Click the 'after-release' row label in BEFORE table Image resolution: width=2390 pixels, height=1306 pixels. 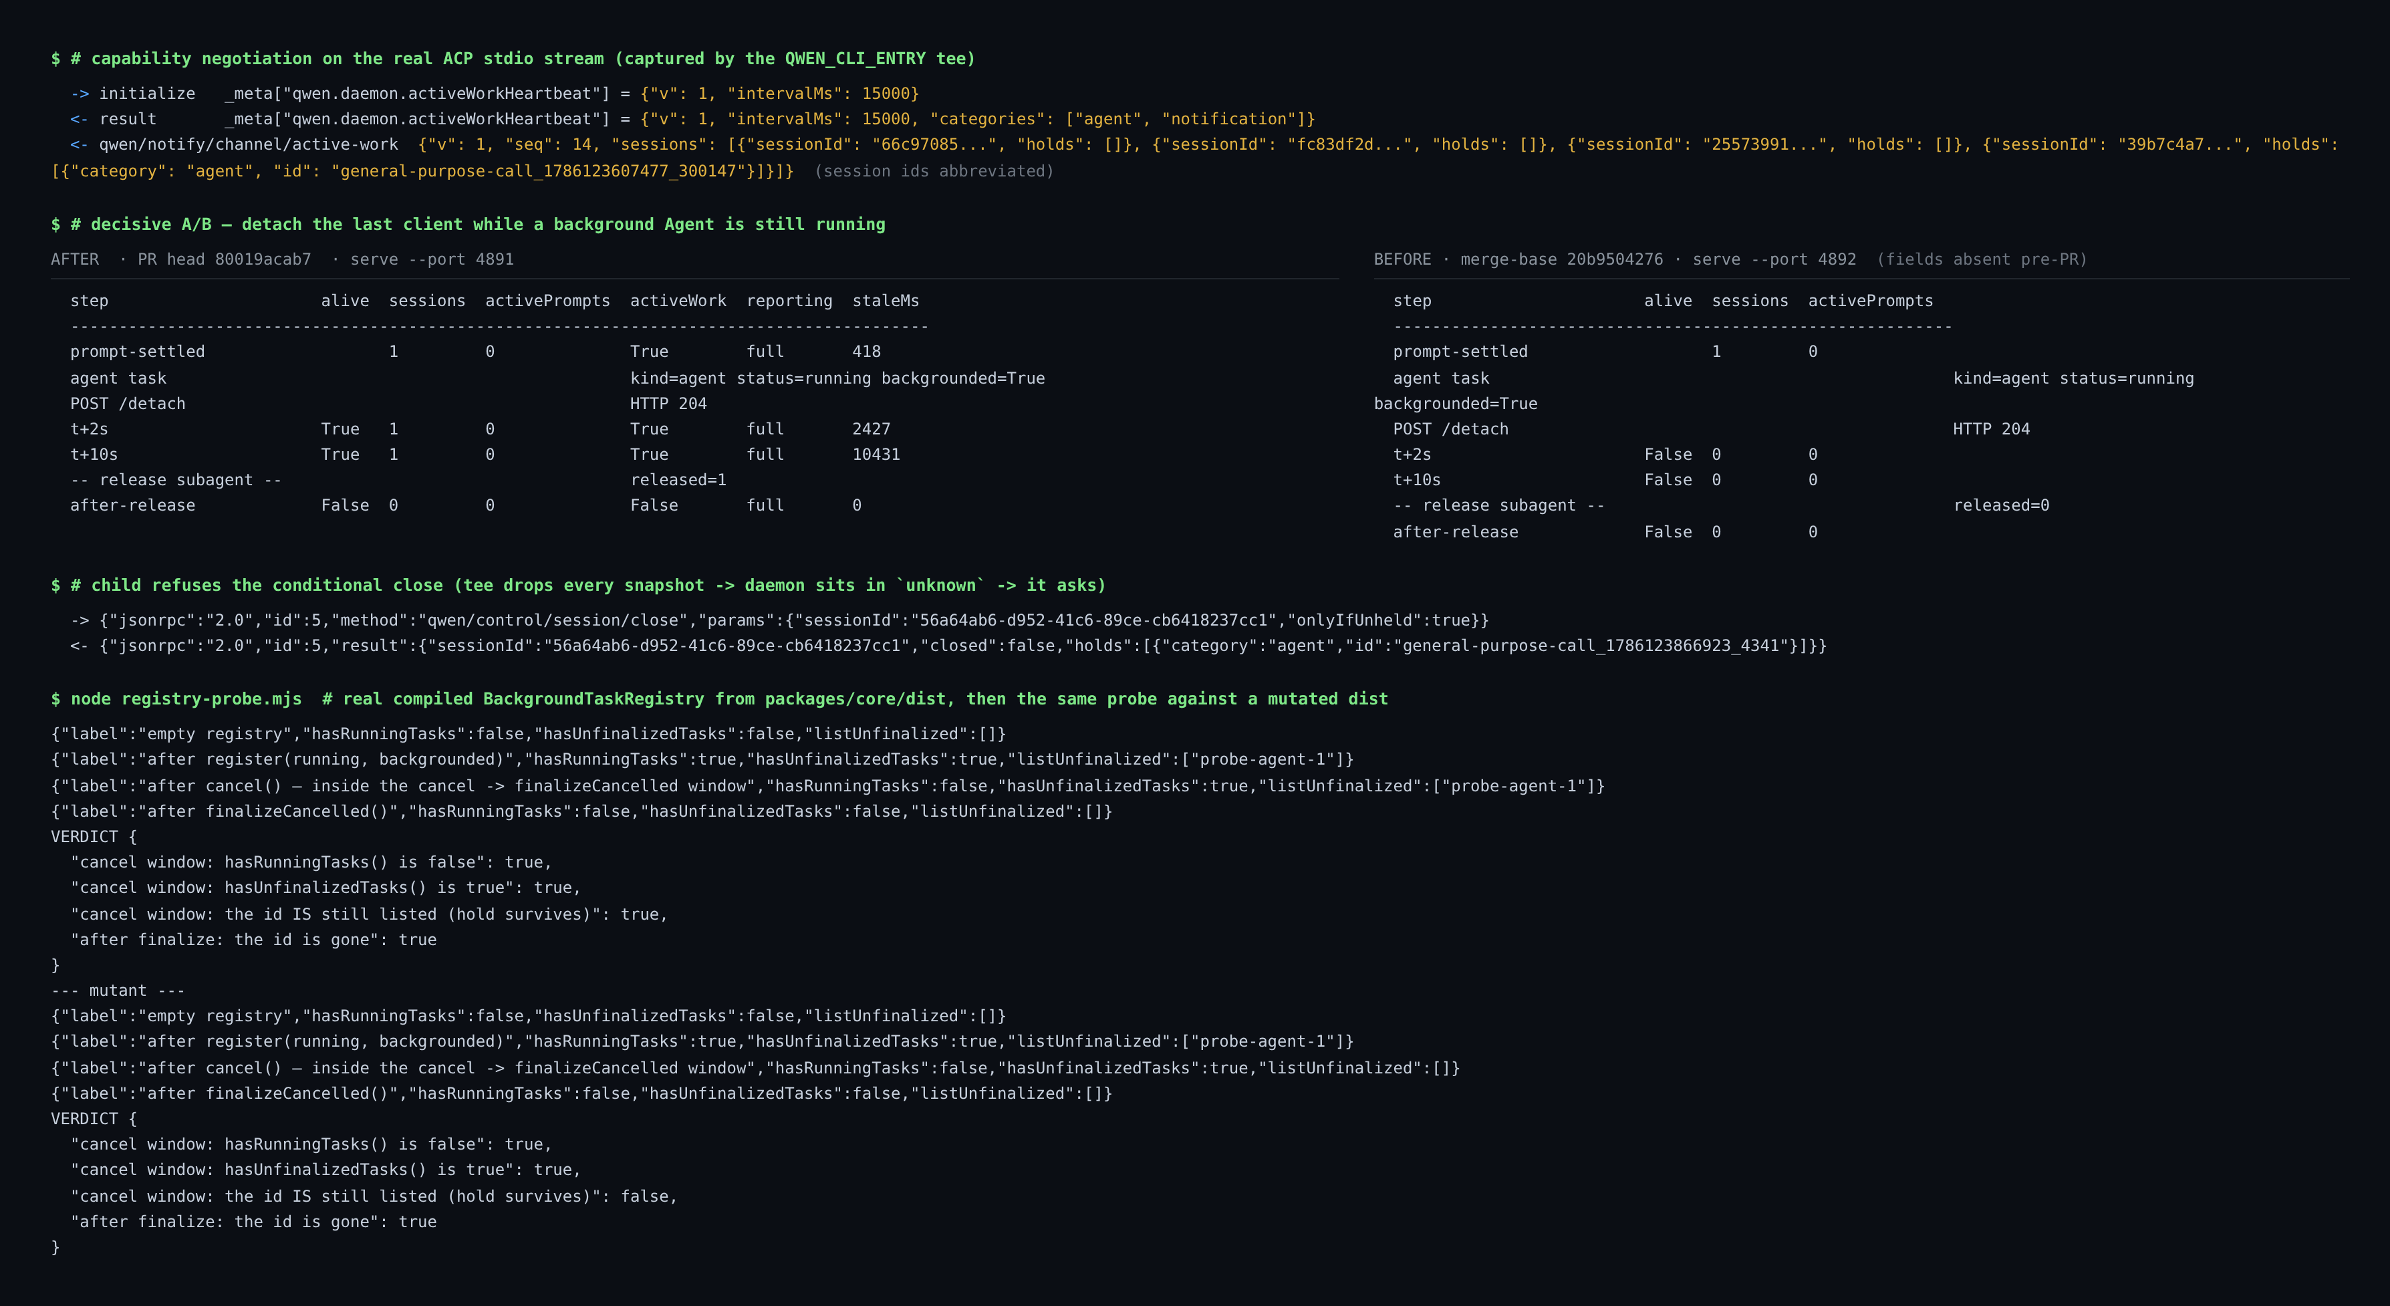[1456, 531]
